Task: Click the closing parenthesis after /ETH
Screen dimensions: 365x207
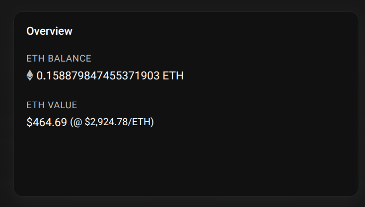Action: click(152, 122)
